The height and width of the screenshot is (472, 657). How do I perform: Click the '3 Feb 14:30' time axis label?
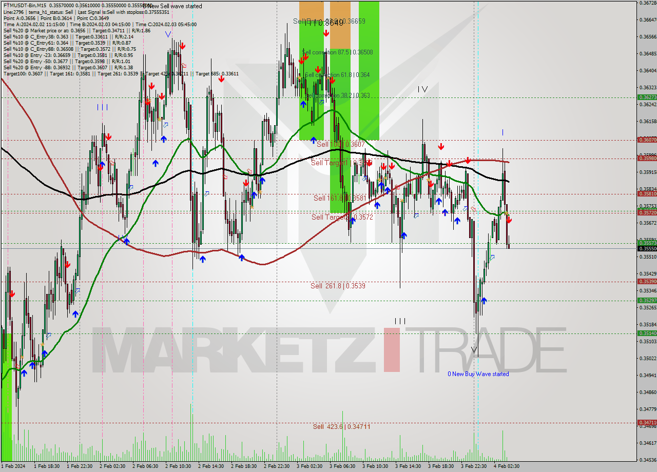408,466
